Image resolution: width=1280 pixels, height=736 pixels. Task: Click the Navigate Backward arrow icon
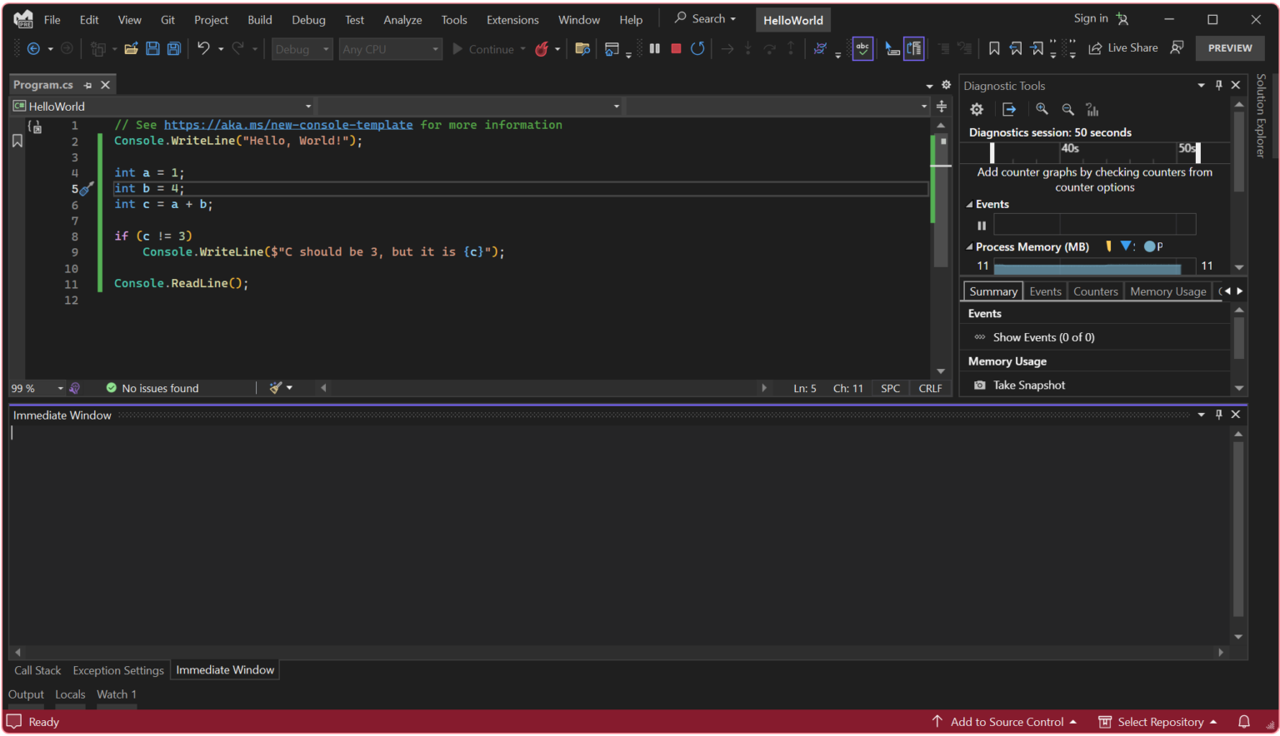point(33,49)
